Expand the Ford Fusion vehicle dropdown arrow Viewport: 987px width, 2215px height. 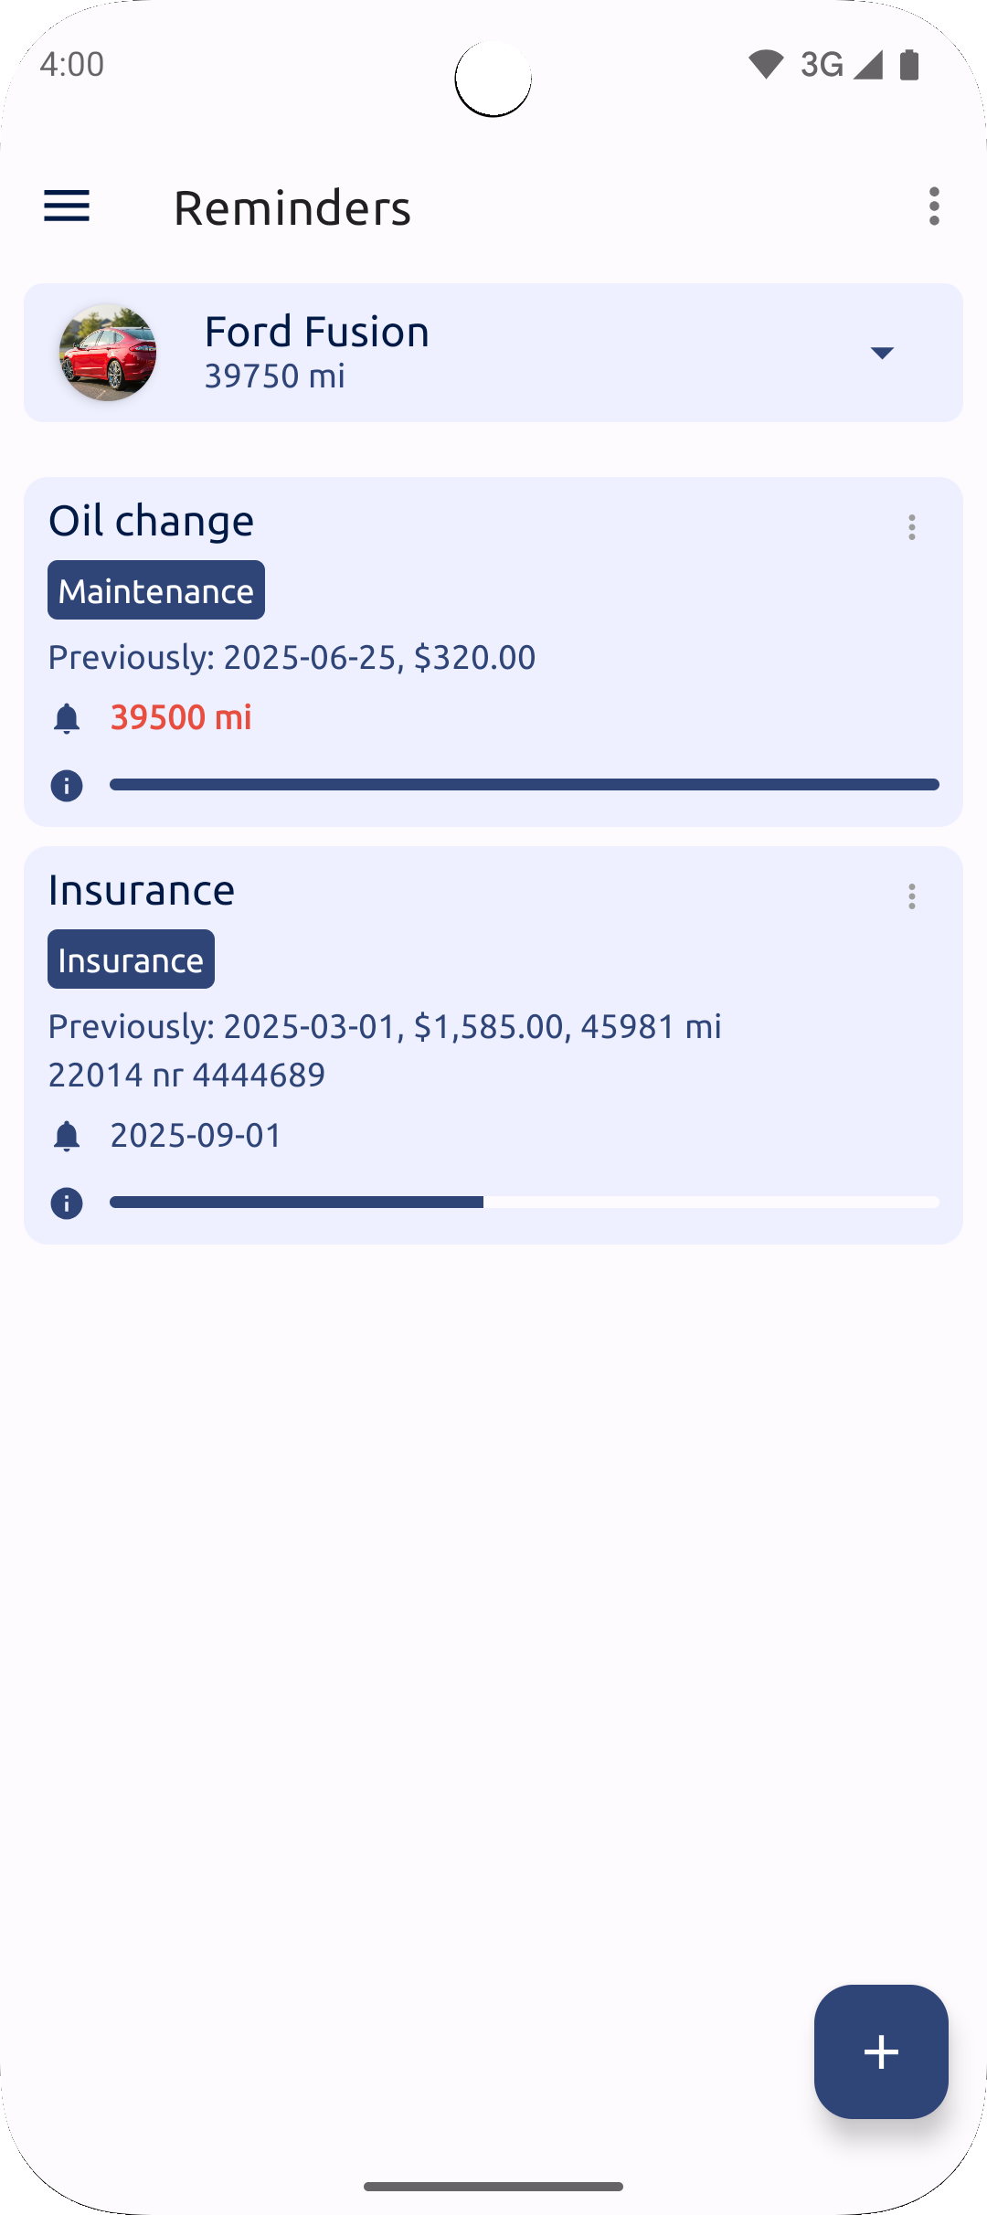click(882, 354)
